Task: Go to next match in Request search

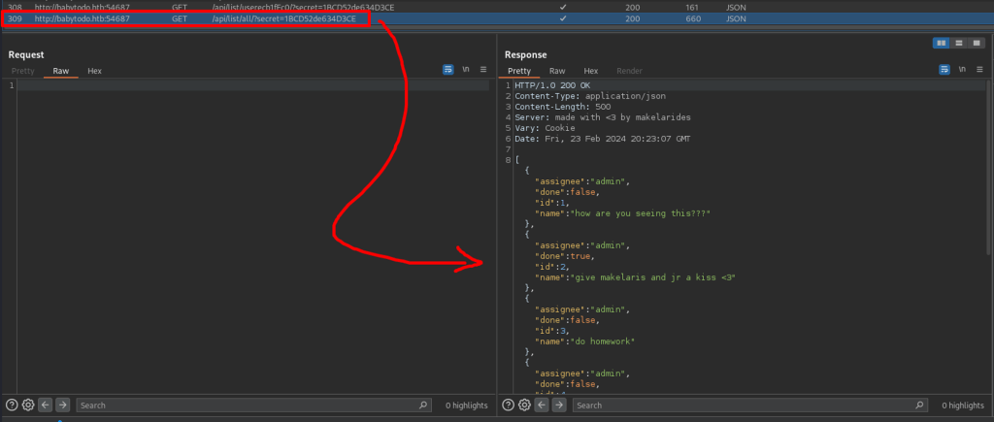Action: (62, 405)
